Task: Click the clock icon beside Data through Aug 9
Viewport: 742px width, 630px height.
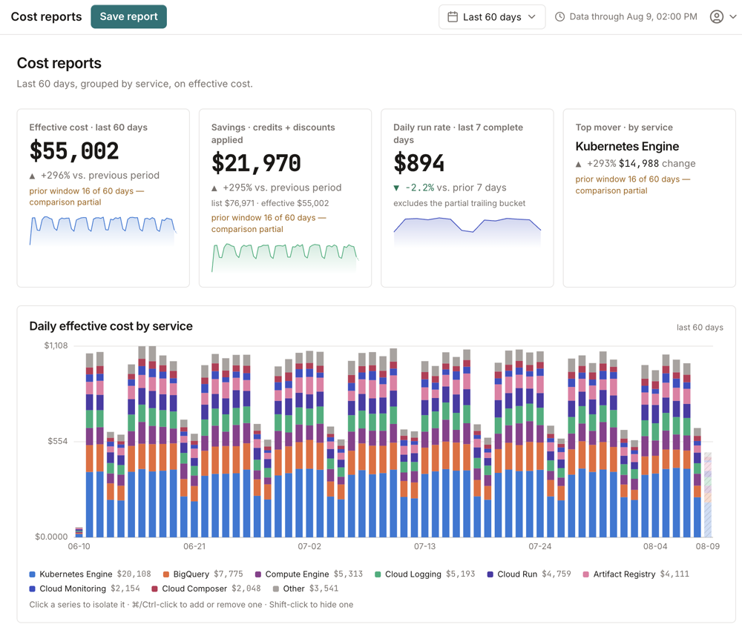Action: pos(559,16)
